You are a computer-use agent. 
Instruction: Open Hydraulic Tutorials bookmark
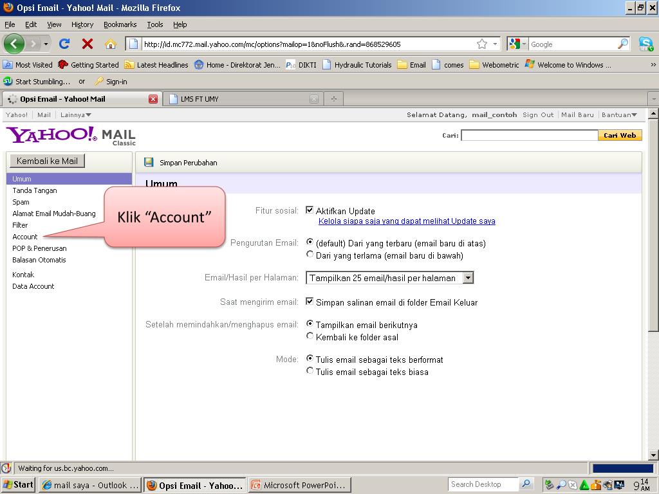pyautogui.click(x=357, y=65)
